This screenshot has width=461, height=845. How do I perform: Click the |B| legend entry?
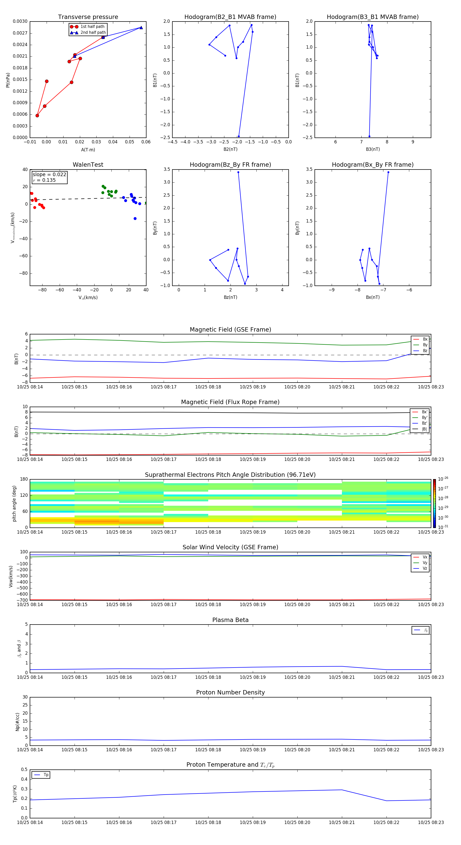coord(420,429)
